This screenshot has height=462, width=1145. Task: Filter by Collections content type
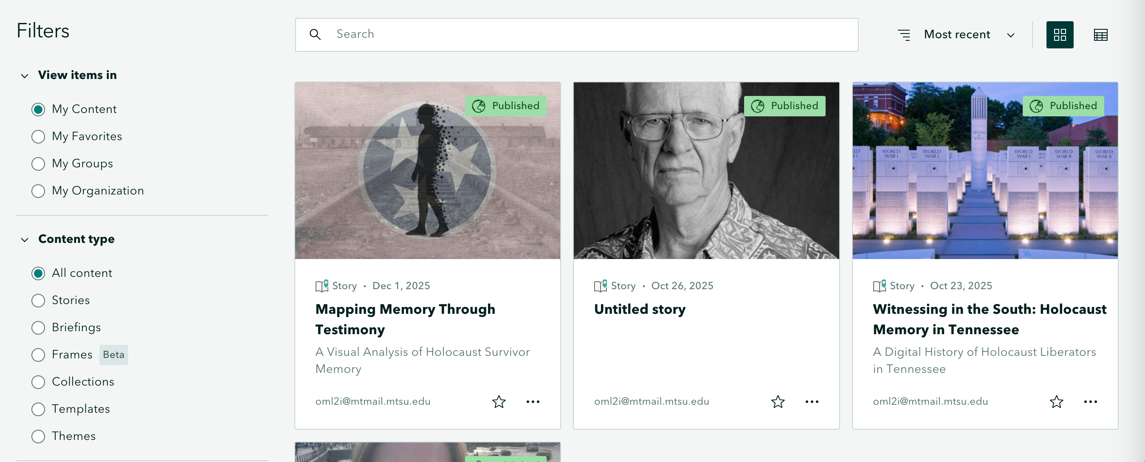pyautogui.click(x=38, y=382)
